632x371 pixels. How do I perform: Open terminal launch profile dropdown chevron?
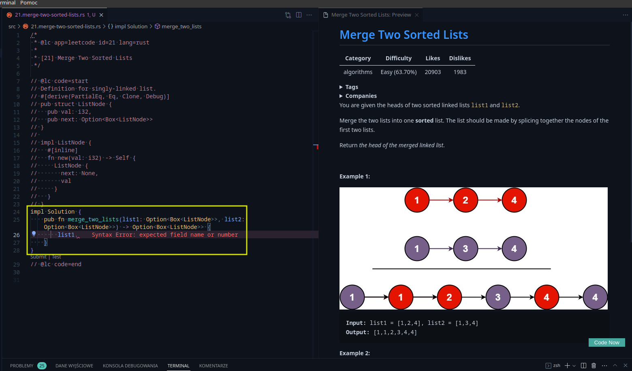coord(574,366)
